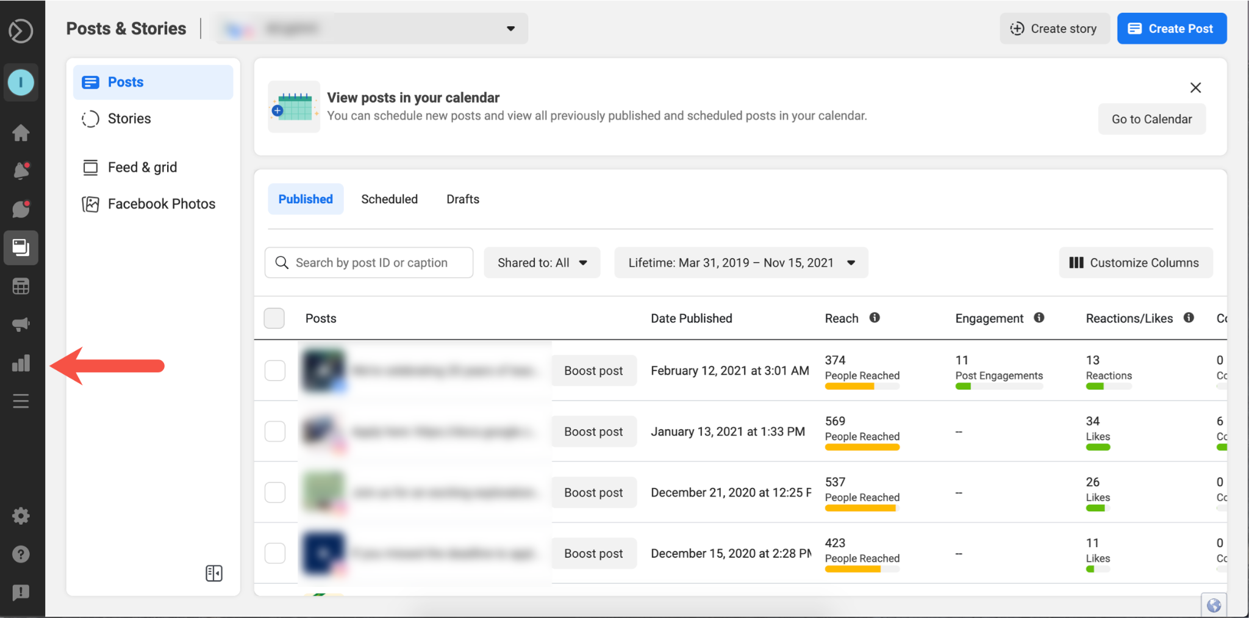The image size is (1249, 618).
Task: Click the Engagement column header
Action: [989, 318]
